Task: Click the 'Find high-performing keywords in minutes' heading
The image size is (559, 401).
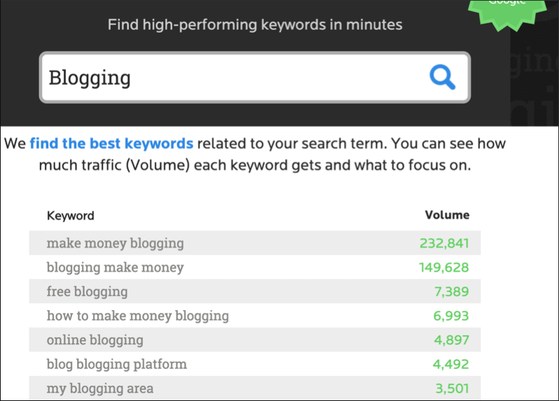Action: [255, 25]
